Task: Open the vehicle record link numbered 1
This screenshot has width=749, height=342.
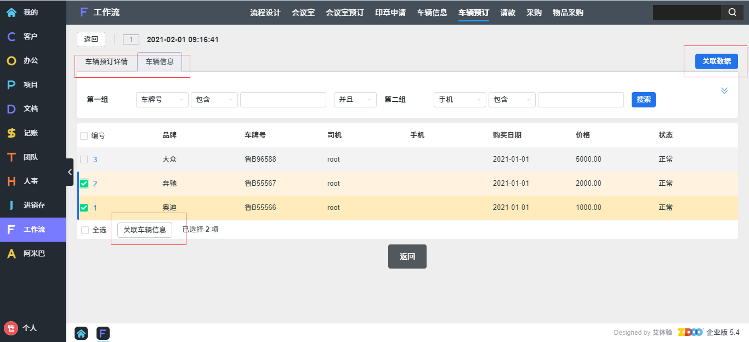Action: (95, 208)
